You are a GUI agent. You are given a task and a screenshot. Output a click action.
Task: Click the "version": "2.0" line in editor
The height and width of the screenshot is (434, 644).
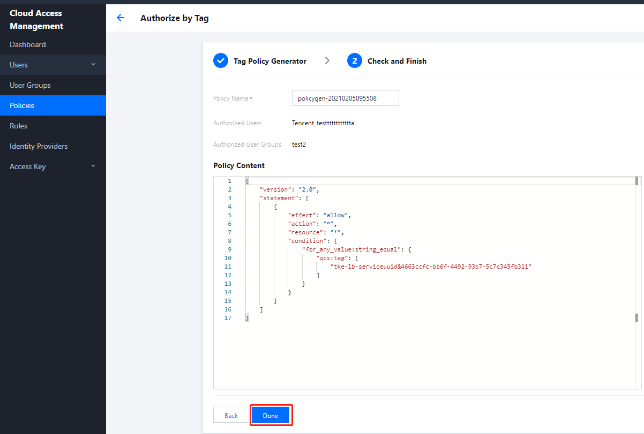pyautogui.click(x=289, y=189)
